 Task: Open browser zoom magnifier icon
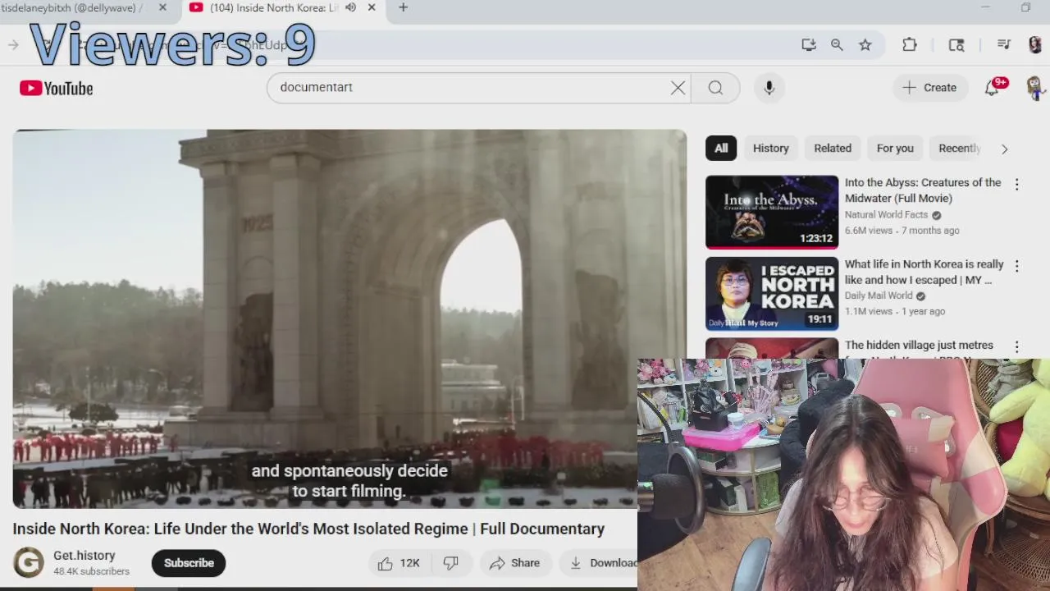837,45
